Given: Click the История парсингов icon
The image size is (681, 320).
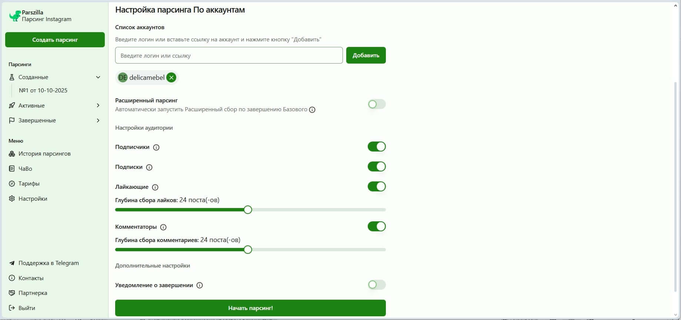Looking at the screenshot, I should coord(12,154).
